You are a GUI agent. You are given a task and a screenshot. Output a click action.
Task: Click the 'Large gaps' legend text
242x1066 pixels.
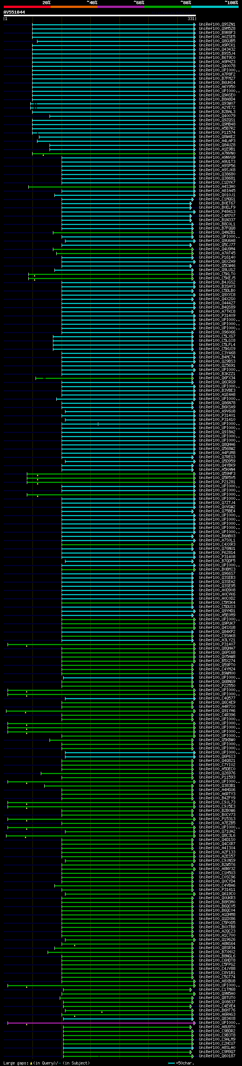coord(16,1063)
